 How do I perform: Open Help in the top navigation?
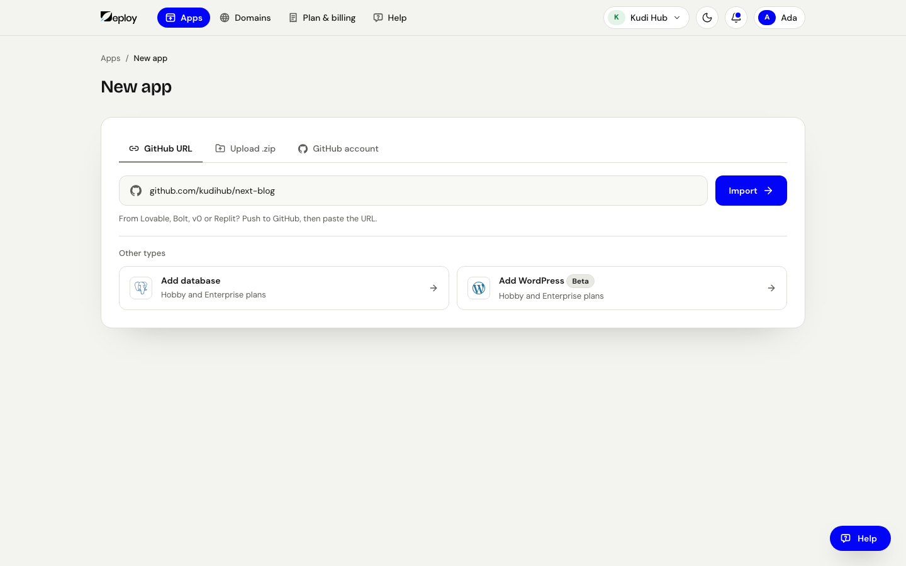pyautogui.click(x=390, y=18)
